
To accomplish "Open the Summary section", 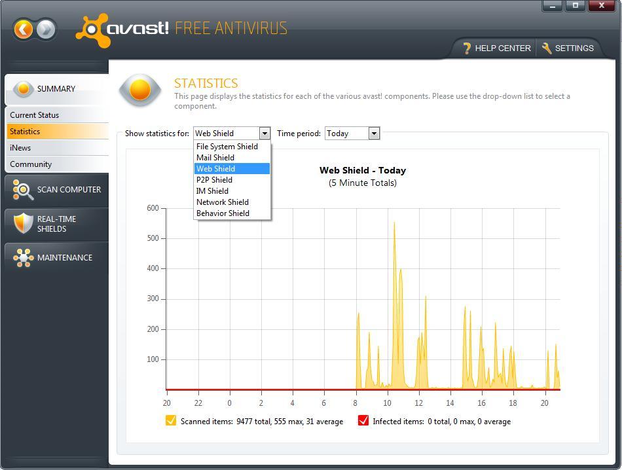I will pyautogui.click(x=57, y=89).
